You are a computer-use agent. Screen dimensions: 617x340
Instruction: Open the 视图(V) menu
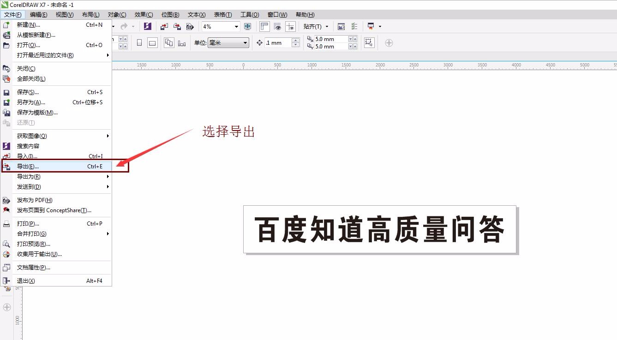[x=65, y=15]
